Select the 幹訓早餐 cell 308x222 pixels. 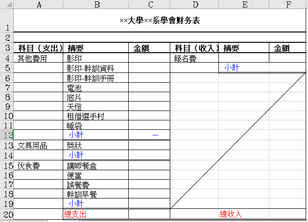point(95,194)
